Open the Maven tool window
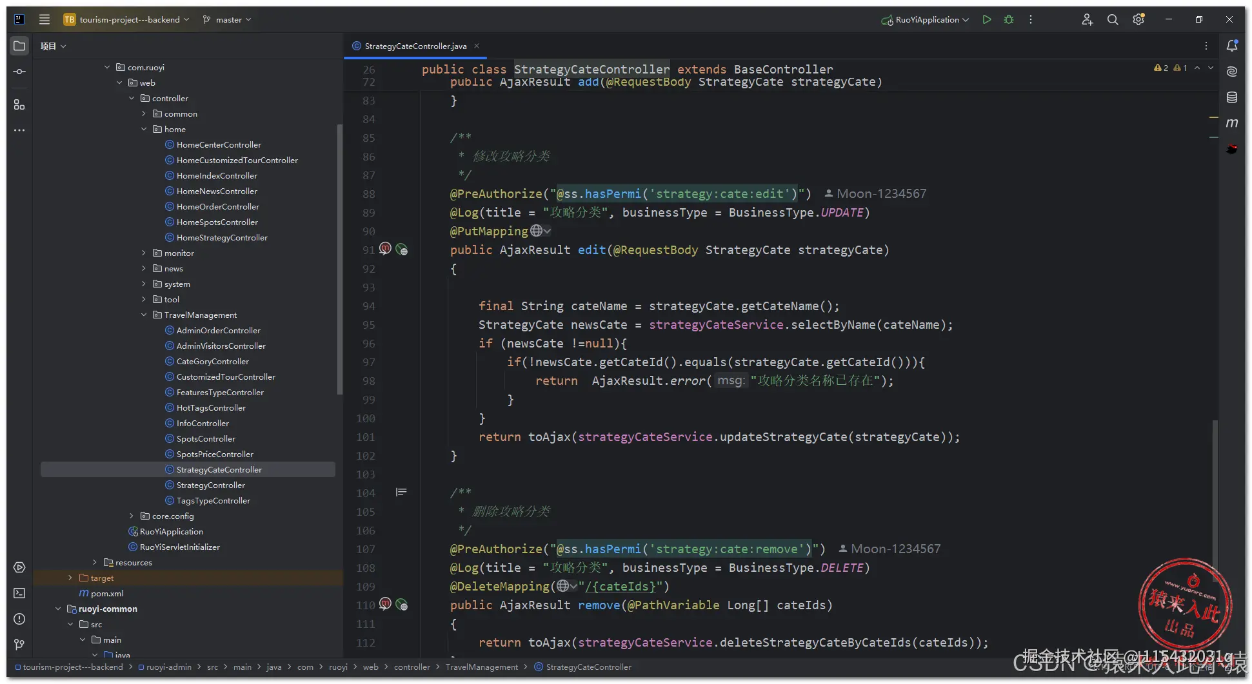 tap(1232, 122)
